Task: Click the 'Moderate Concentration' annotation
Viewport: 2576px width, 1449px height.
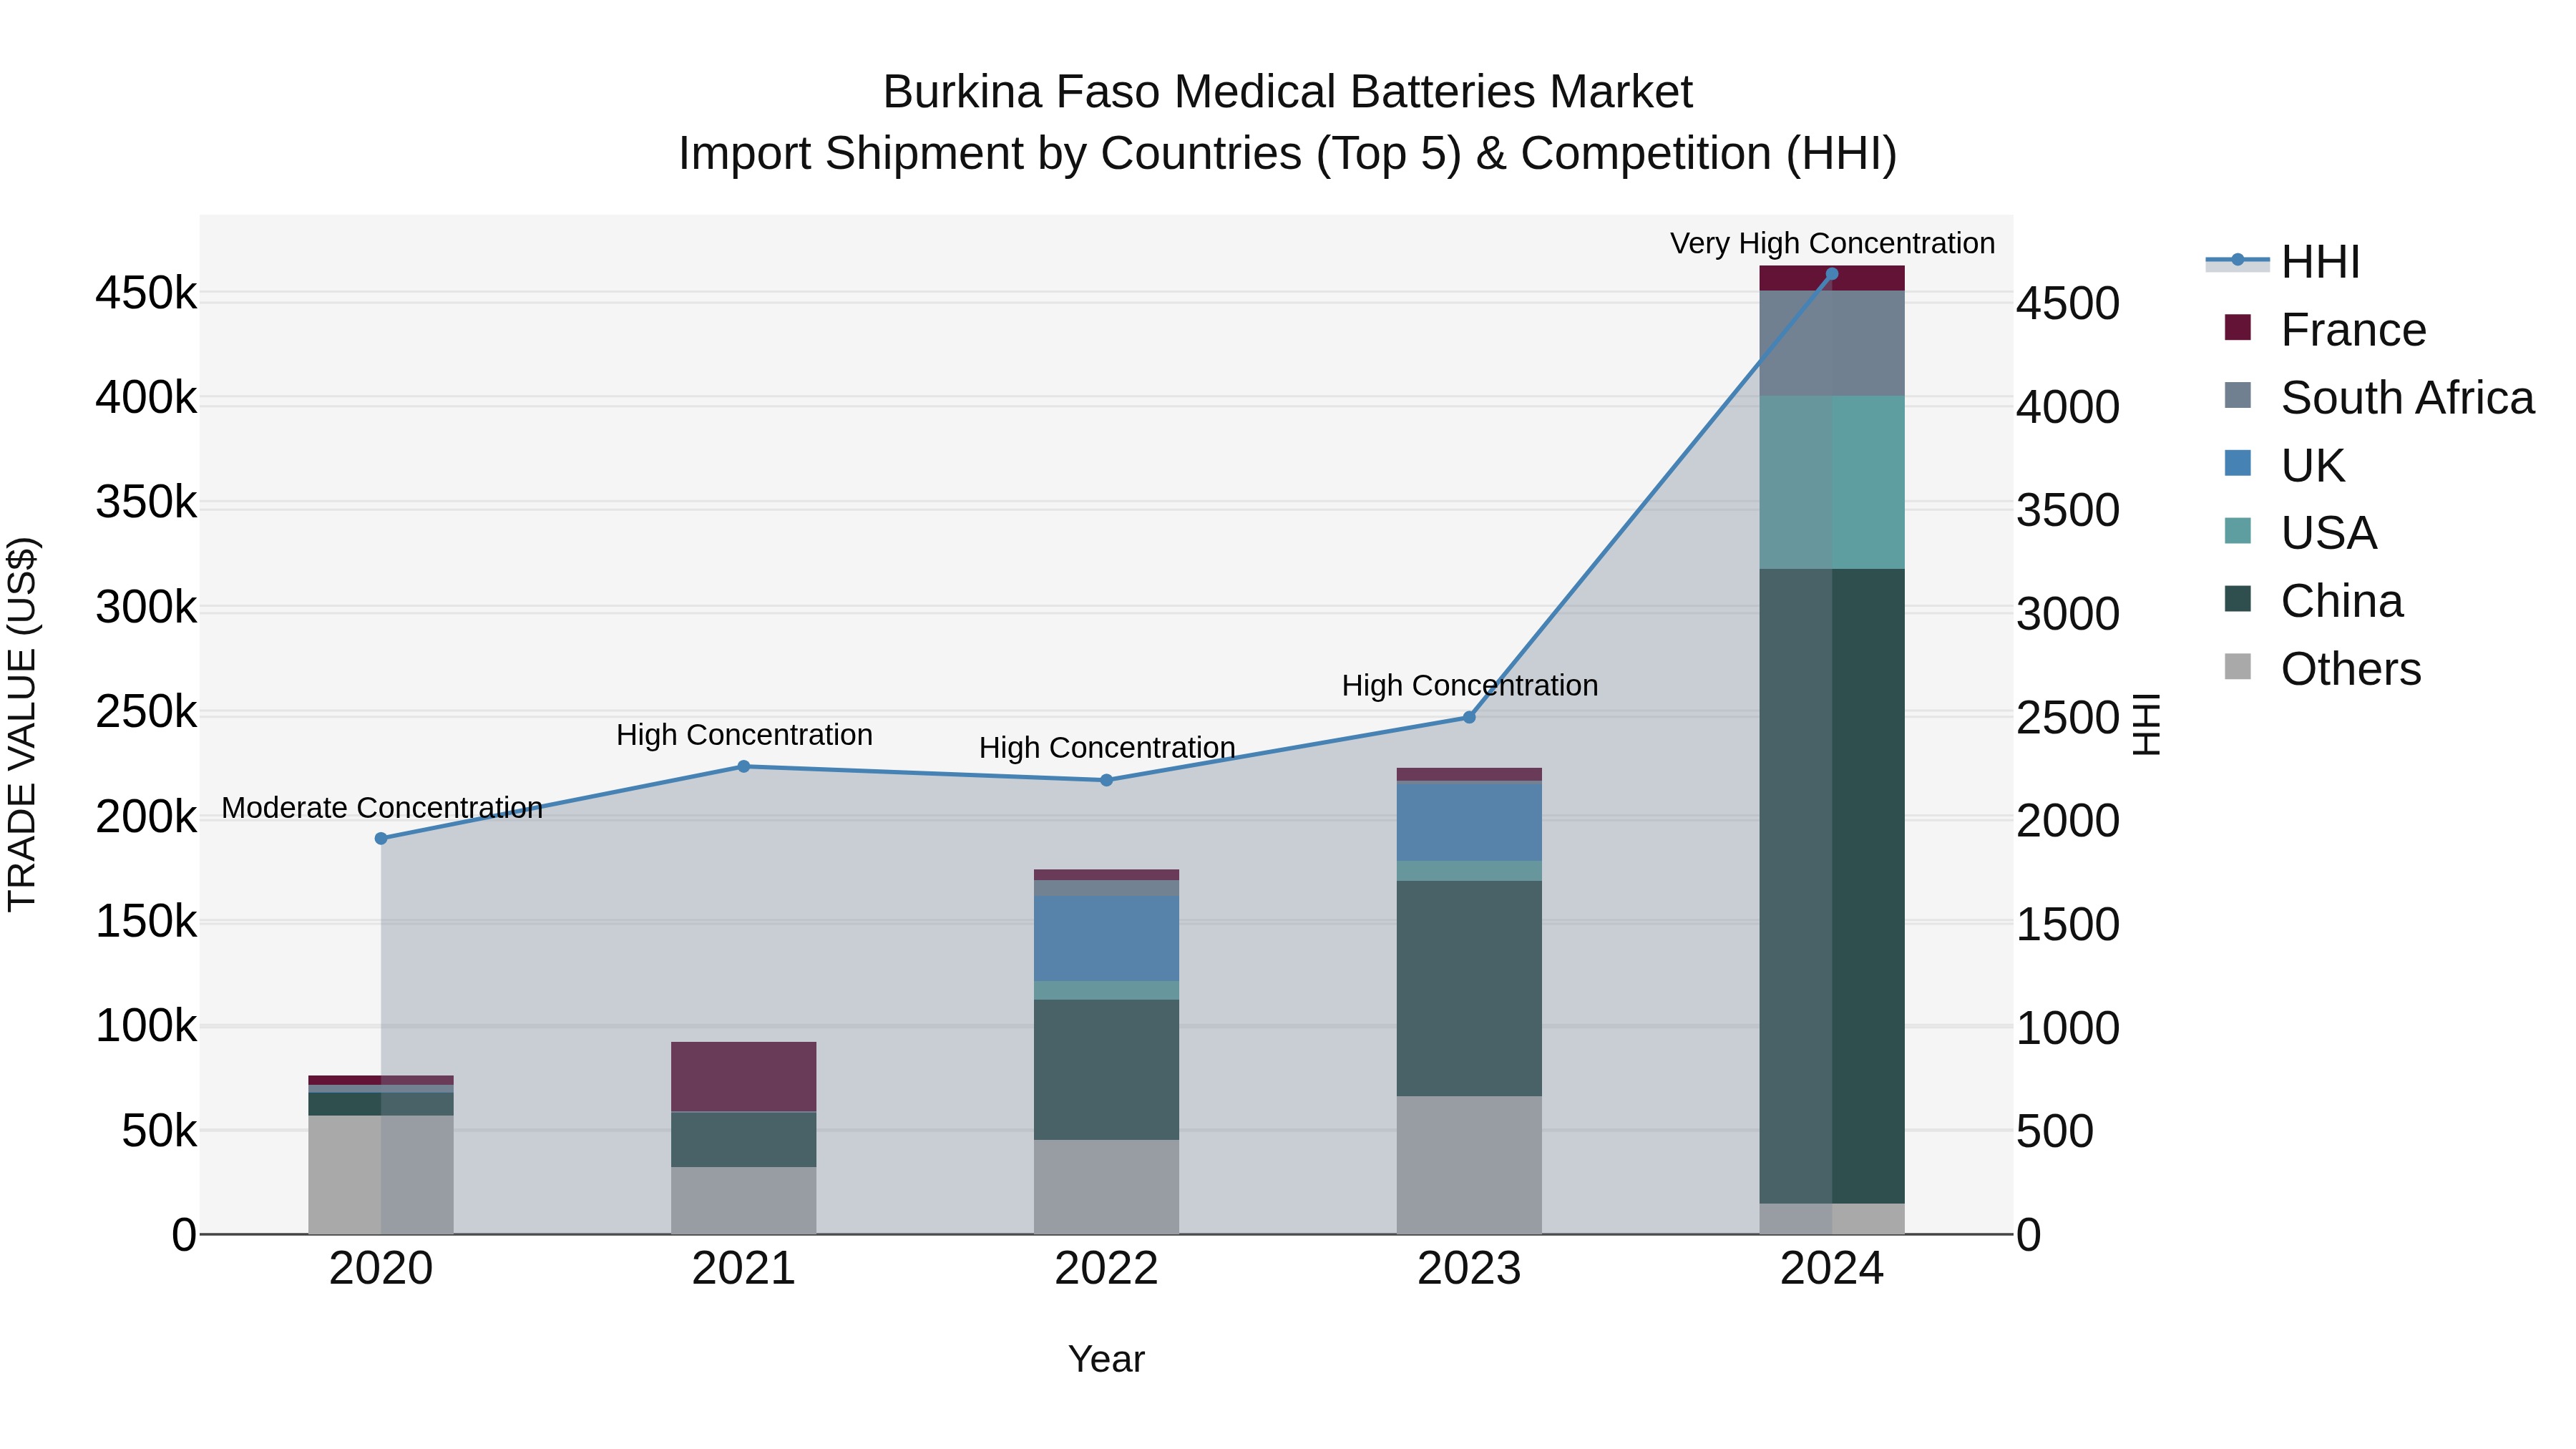Action: click(x=381, y=808)
